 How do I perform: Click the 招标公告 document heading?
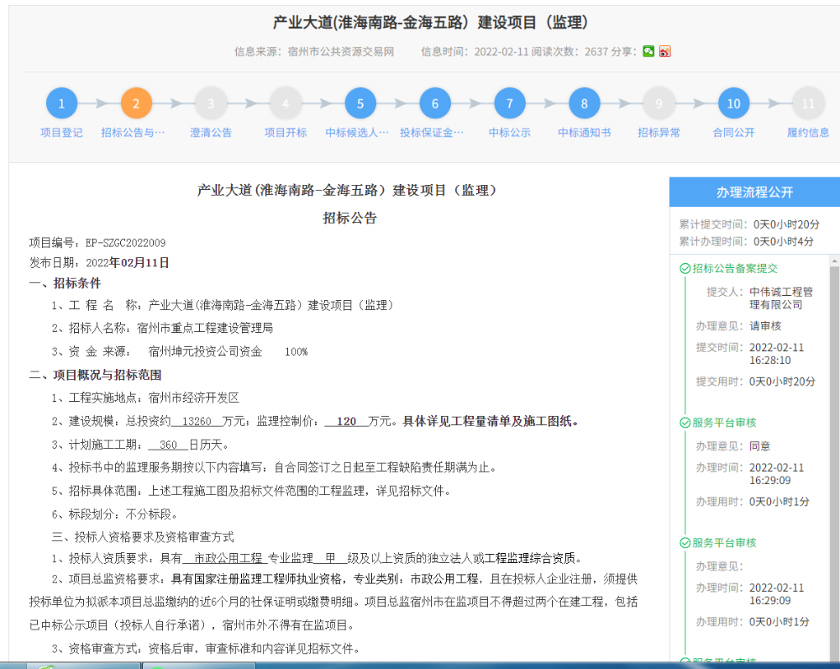pos(349,218)
